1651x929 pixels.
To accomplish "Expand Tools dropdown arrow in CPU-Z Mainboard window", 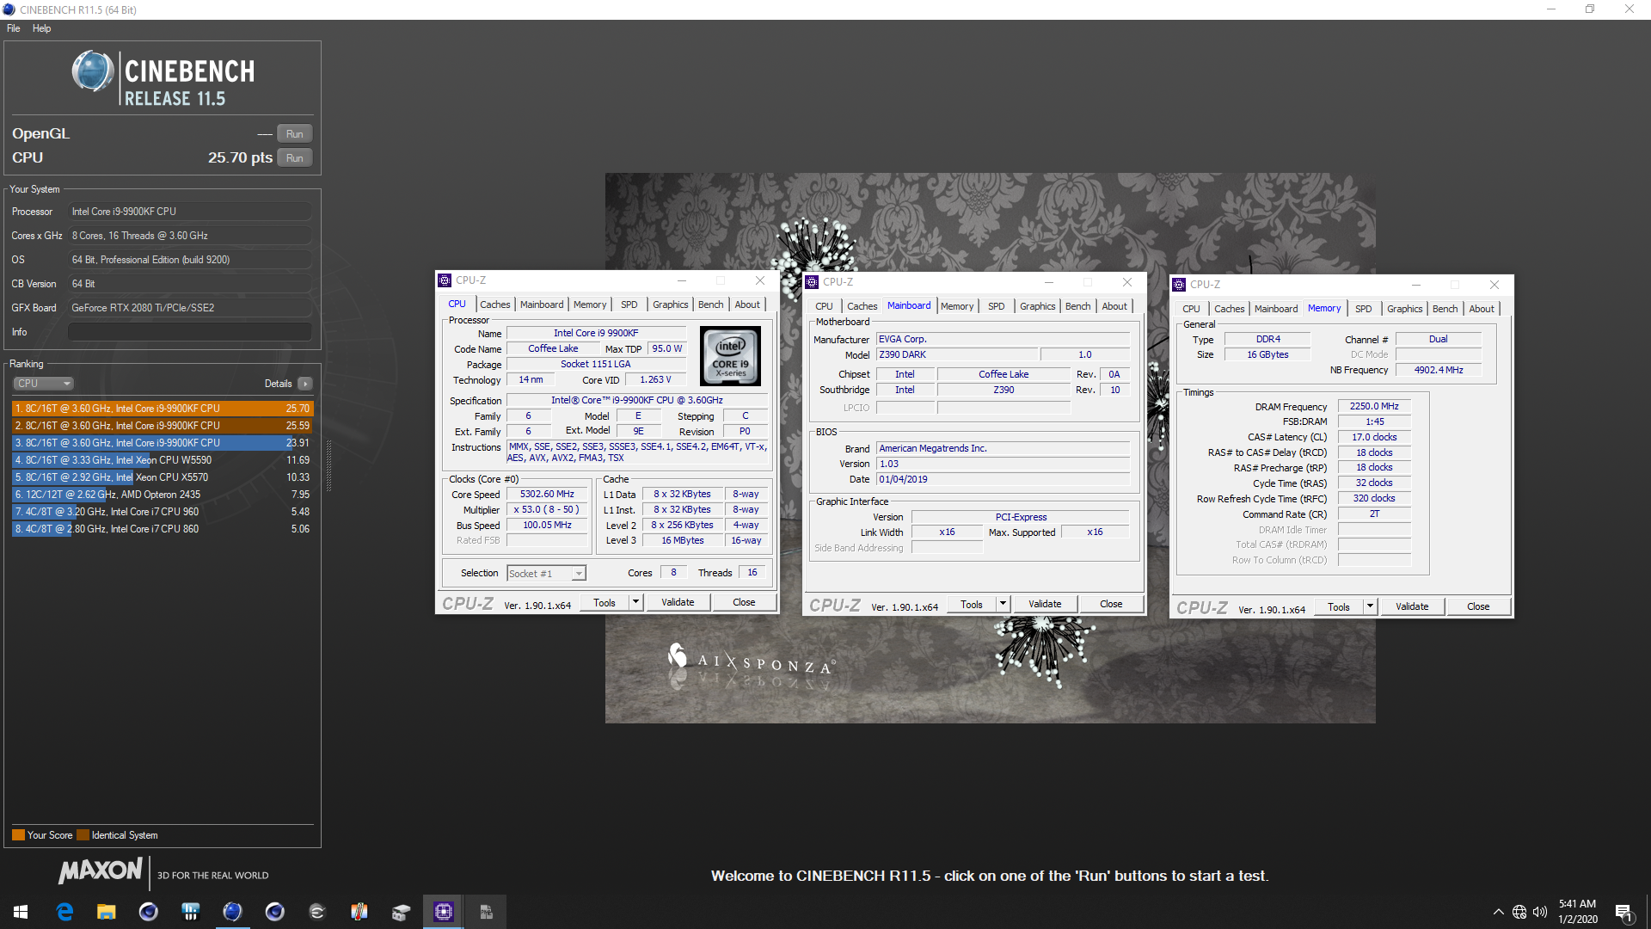I will point(1003,605).
